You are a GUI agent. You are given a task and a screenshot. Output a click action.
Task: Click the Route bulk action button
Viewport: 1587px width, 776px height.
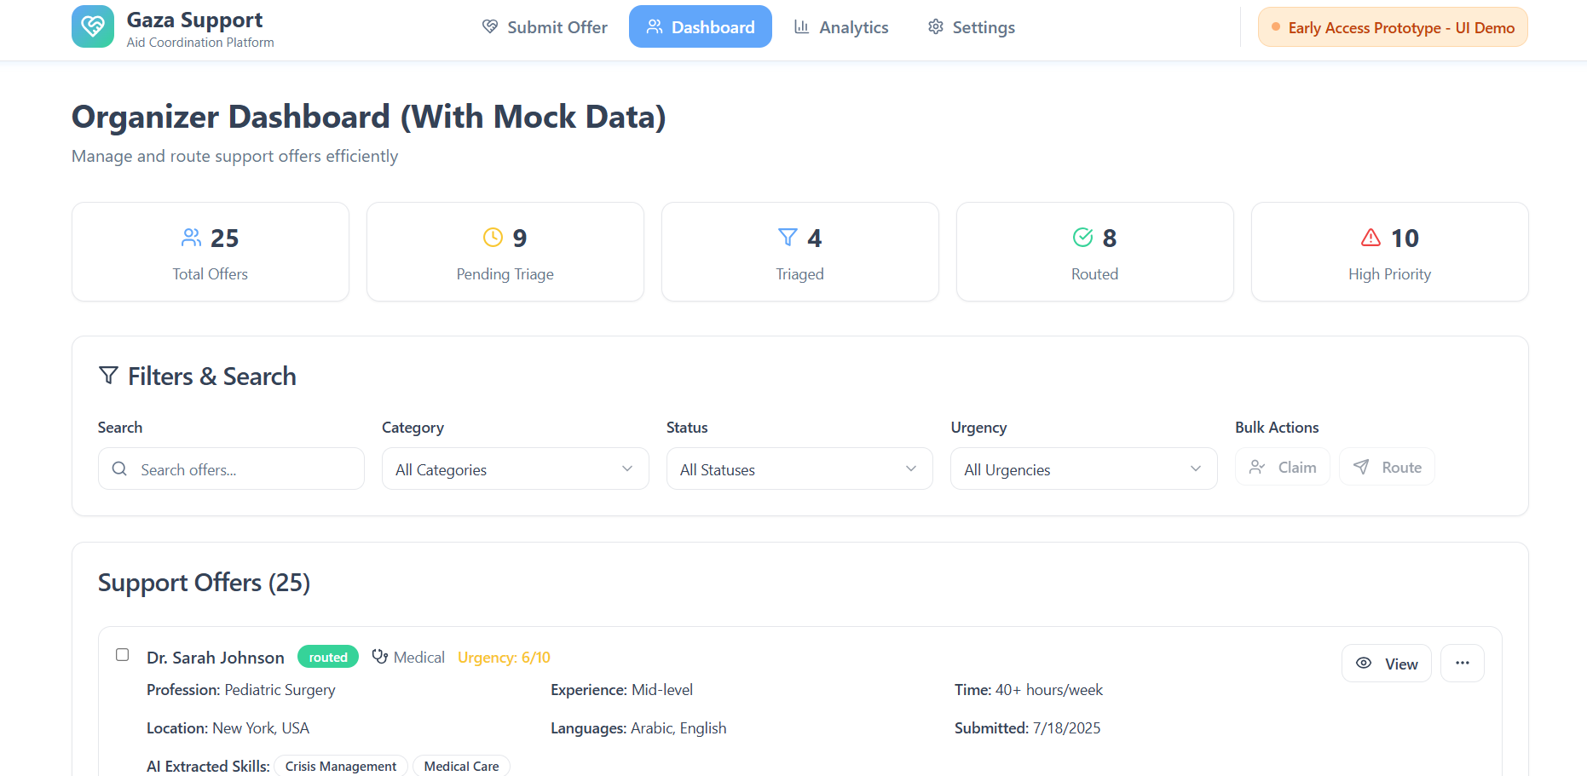[1388, 467]
